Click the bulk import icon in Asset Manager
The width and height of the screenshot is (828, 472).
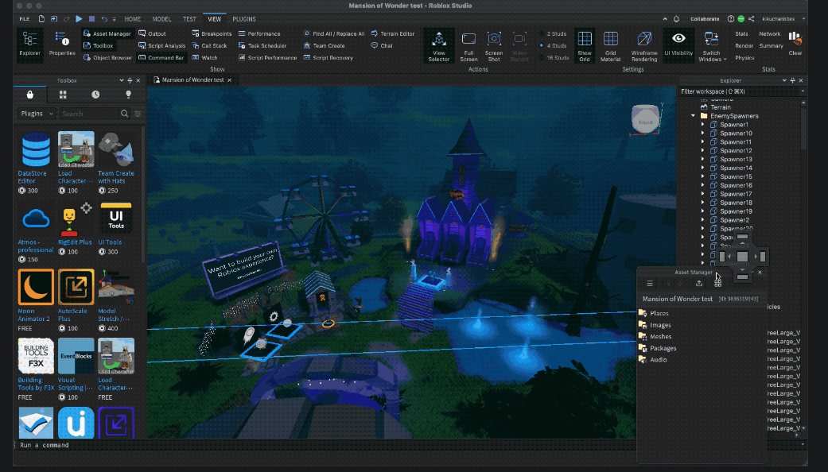(x=698, y=284)
